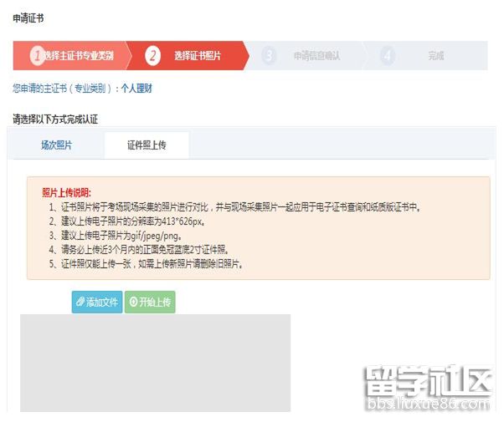Viewport: 504px width, 422px height.
Task: Click the greyed step 3 number circle
Action: 269,56
